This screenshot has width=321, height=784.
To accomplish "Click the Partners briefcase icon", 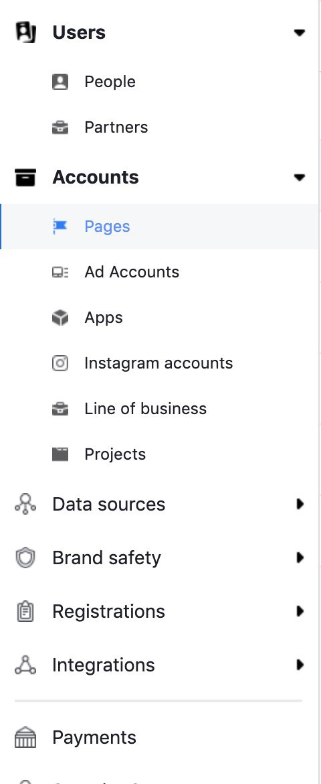I will tap(60, 127).
